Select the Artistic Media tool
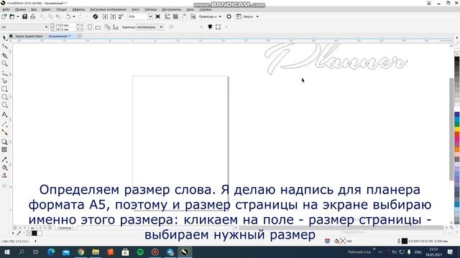The width and height of the screenshot is (460, 258). [4, 81]
